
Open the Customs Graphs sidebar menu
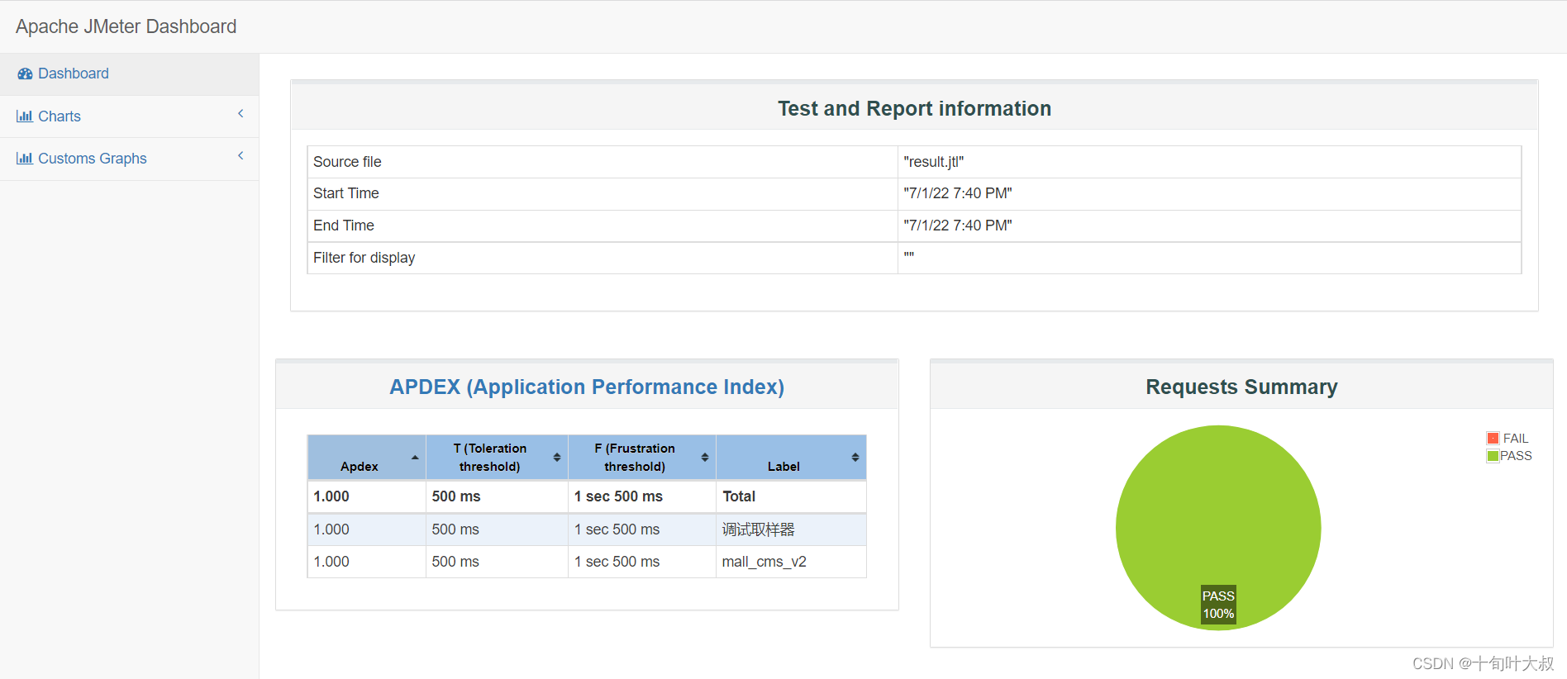129,159
